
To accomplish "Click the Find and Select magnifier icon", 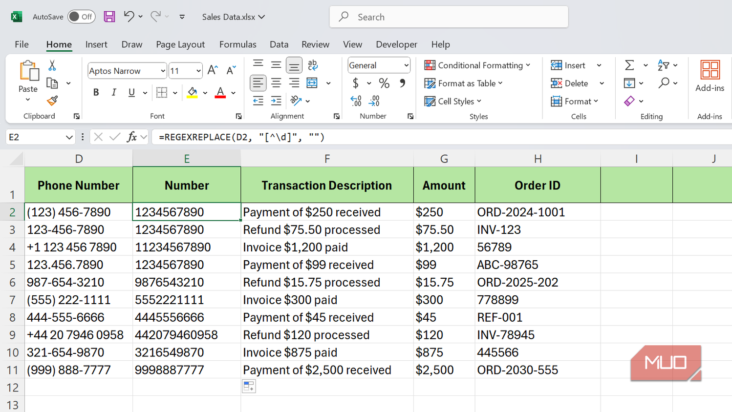I will 664,83.
